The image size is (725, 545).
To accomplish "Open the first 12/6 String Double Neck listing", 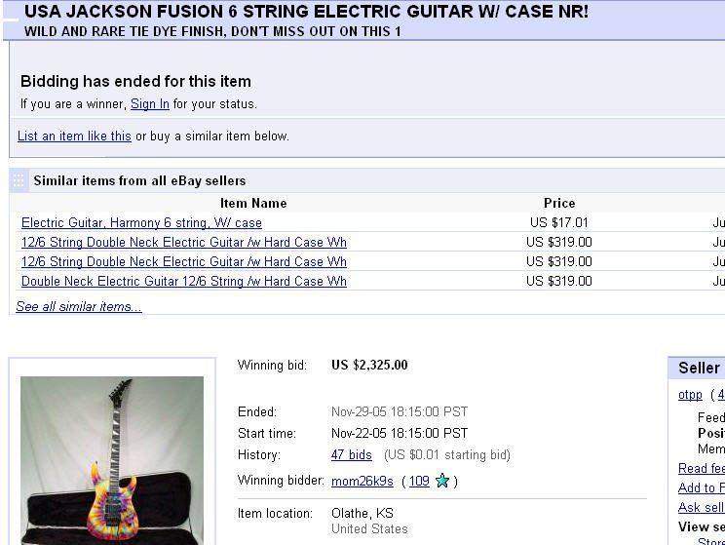I will [x=184, y=243].
